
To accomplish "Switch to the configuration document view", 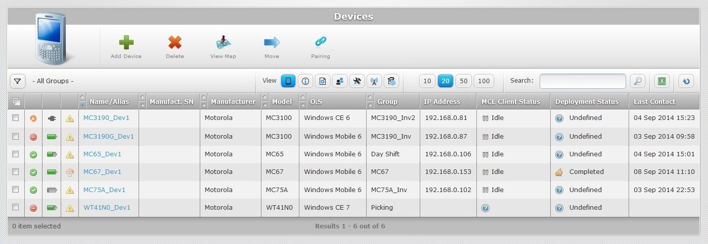I will [323, 81].
